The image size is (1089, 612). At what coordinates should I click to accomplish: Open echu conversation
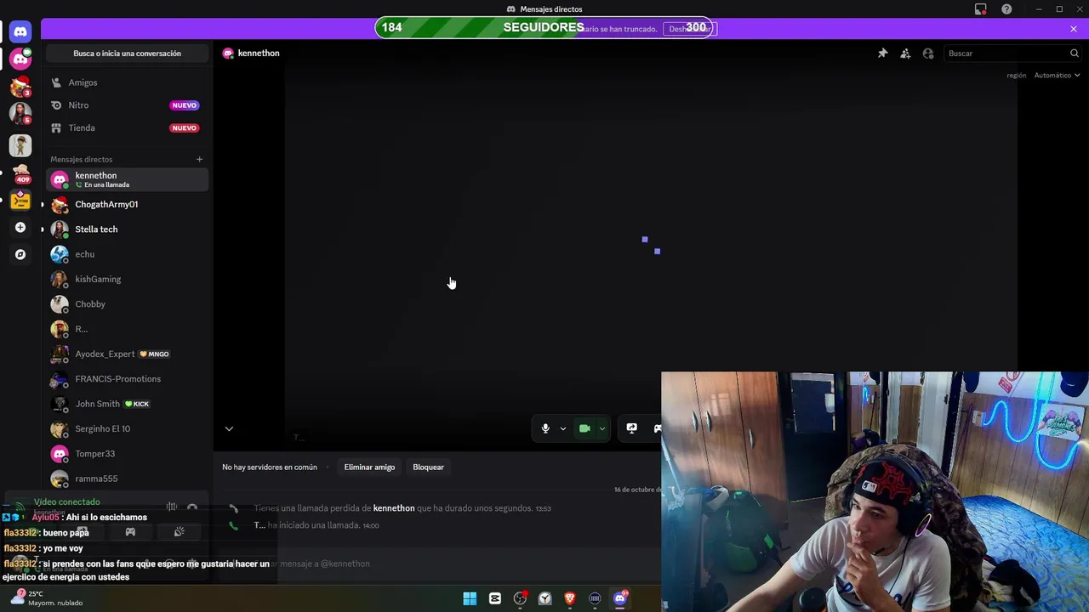click(x=127, y=254)
